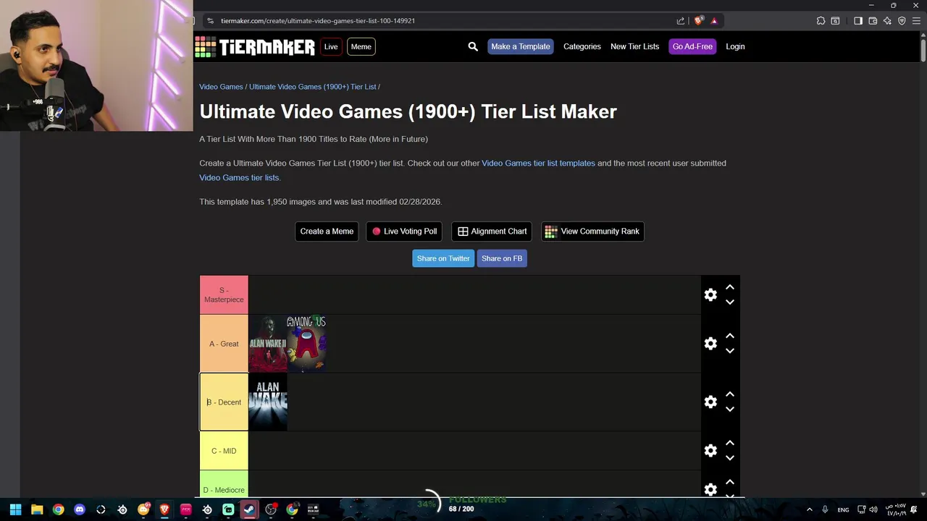927x521 pixels.
Task: Open the Alignment Chart button
Action: 492,232
